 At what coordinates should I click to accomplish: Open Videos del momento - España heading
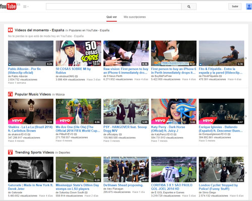pyautogui.click(x=39, y=30)
